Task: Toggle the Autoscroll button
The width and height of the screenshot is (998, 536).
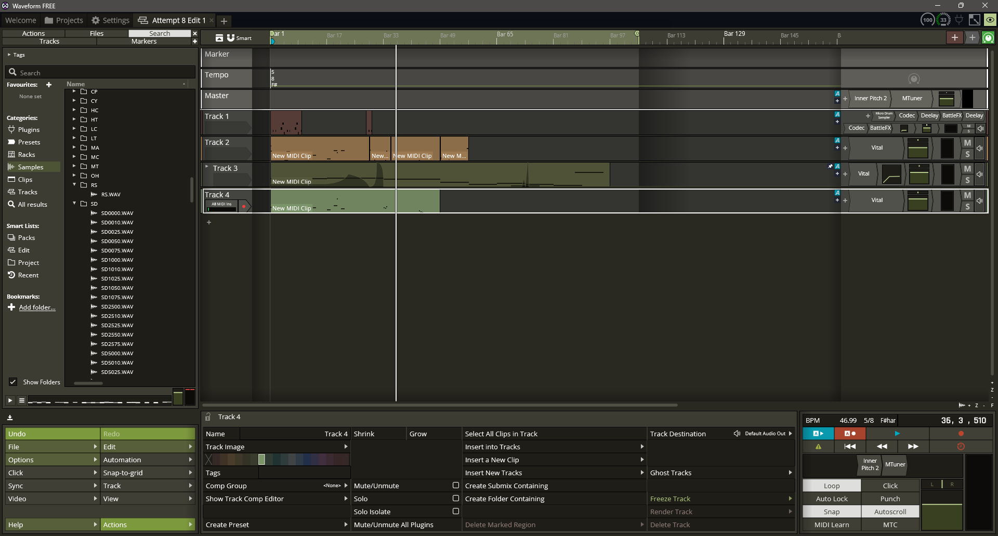Action: [890, 512]
